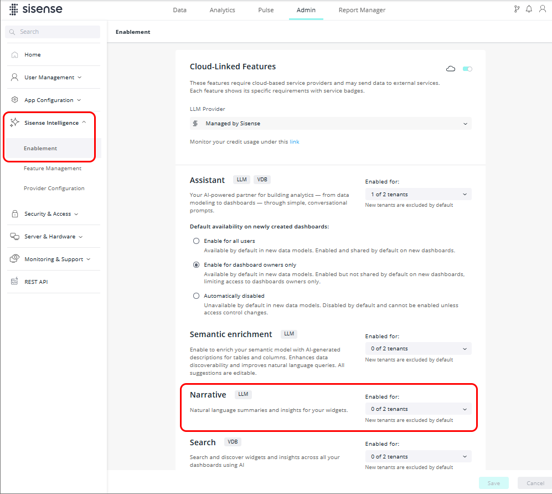Click the User Management person icon
This screenshot has width=552, height=494.
[x=14, y=77]
